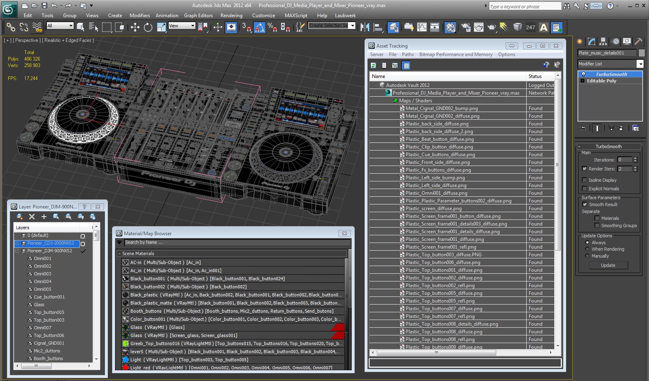Click Configure Modifier Sets icon
Viewport: 649px width, 381px height.
pos(636,128)
